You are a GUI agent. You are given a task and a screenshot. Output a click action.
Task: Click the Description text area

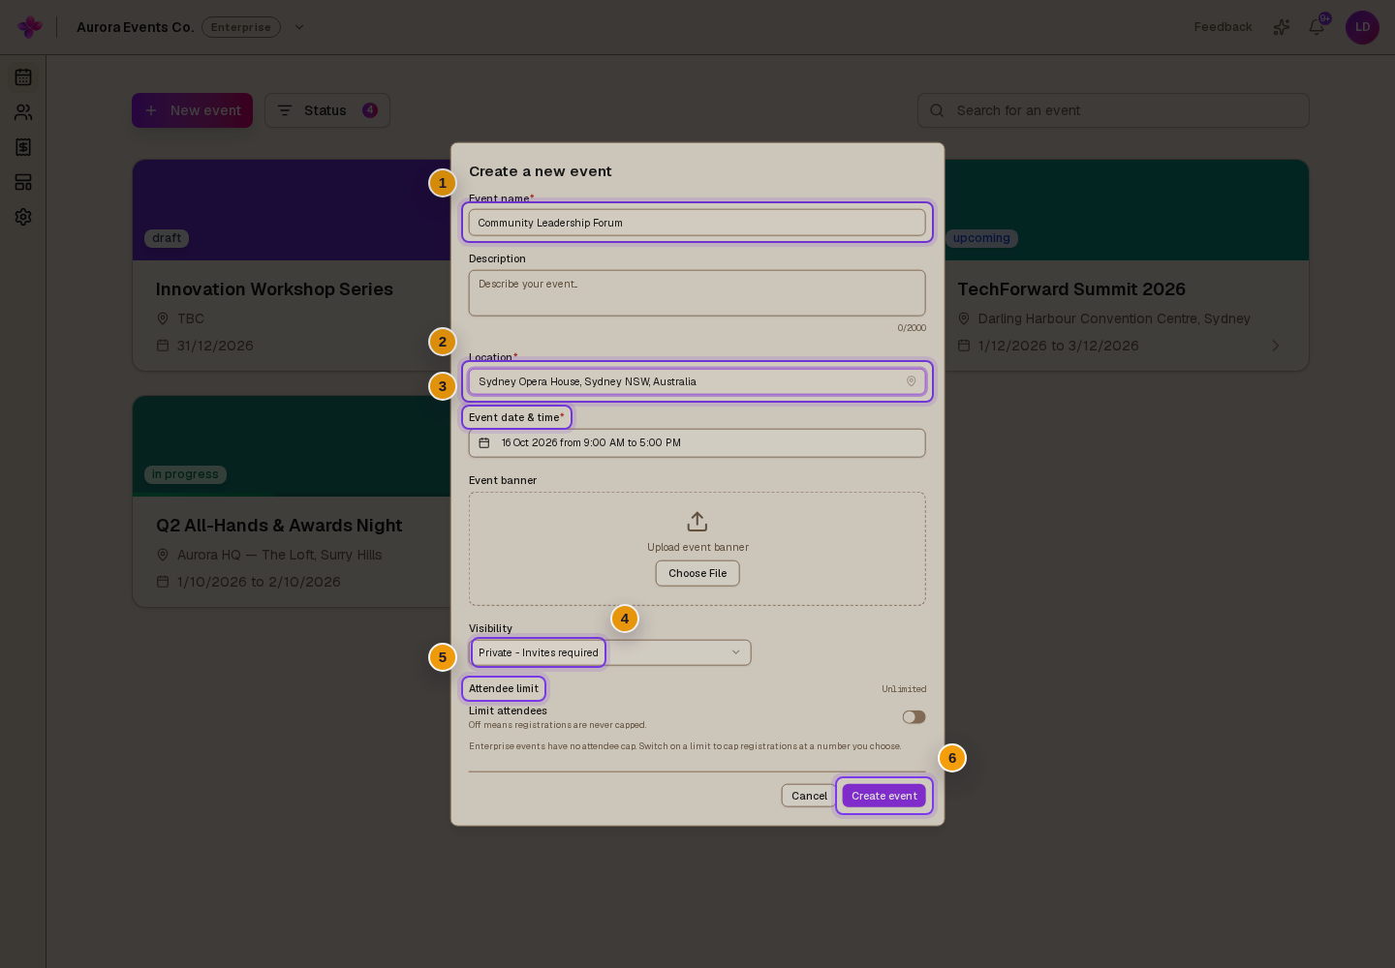pos(697,293)
